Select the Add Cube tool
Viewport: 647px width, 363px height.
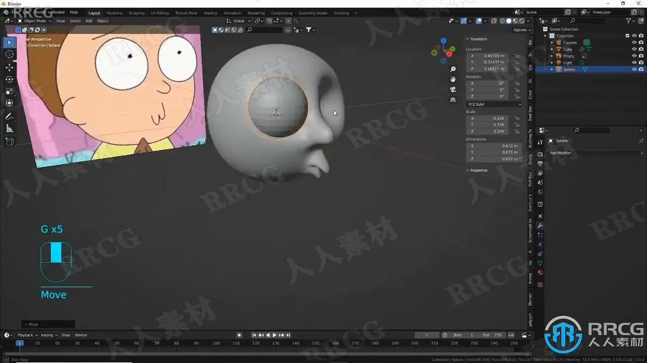coord(10,142)
